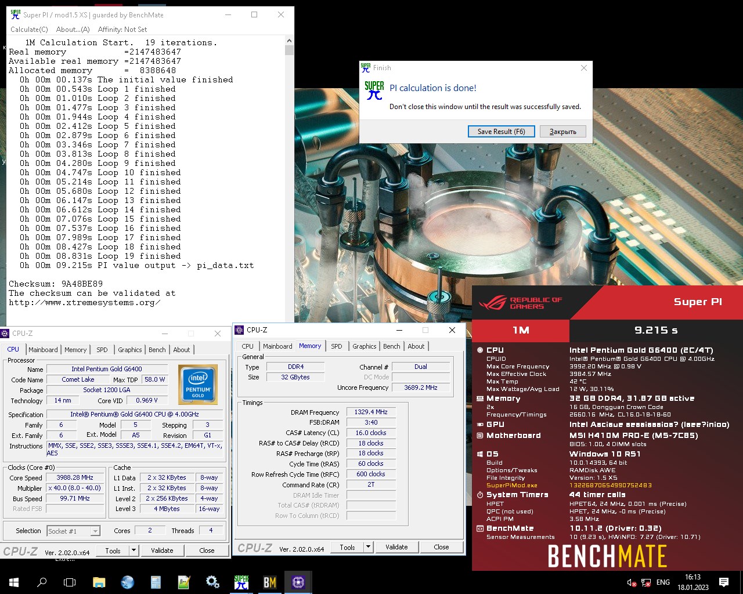Screen dimensions: 743x594
Task: Click the Name field Intel Pentium Gold G6400
Action: [x=107, y=369]
